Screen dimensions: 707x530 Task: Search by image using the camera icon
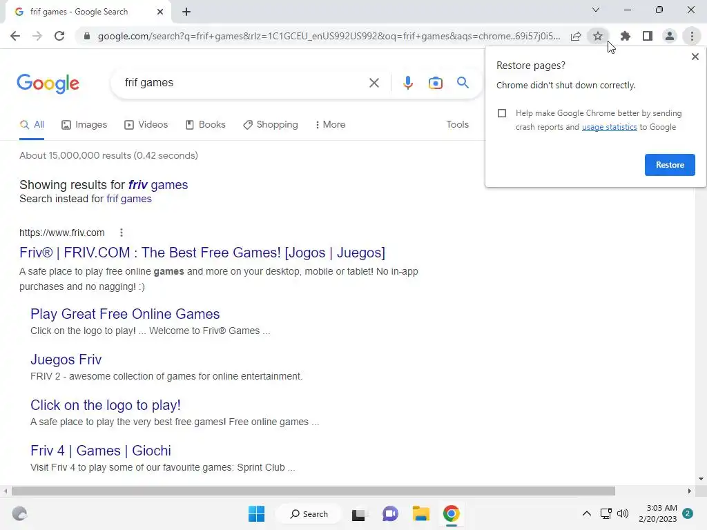click(436, 83)
